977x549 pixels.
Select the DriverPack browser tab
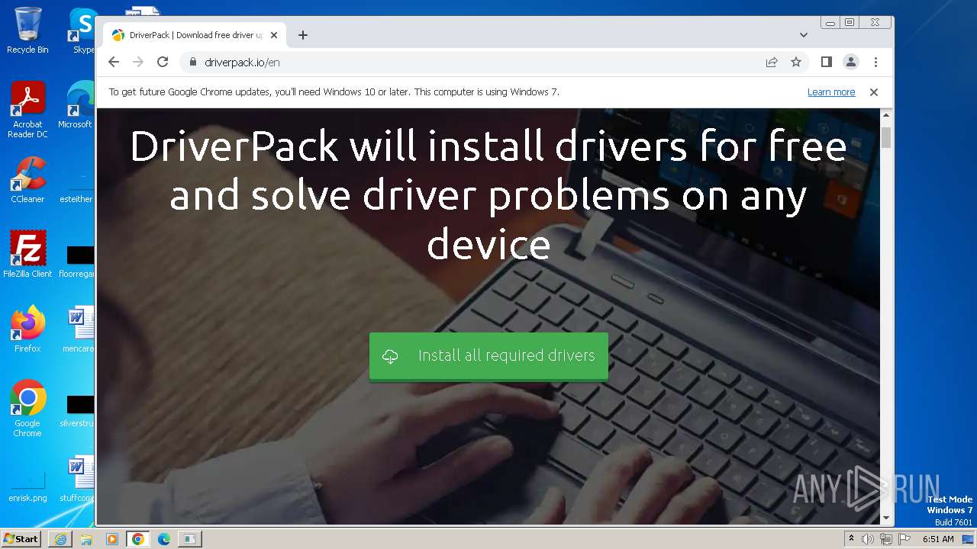point(195,35)
